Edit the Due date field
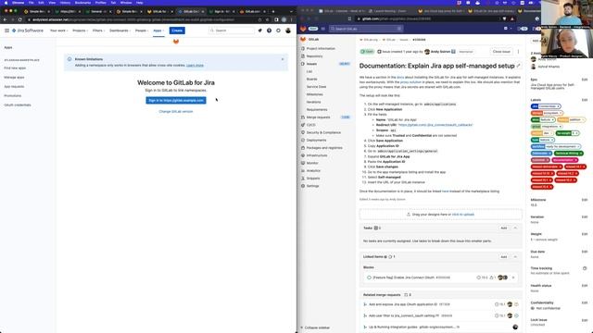593x333 pixels. [585, 252]
